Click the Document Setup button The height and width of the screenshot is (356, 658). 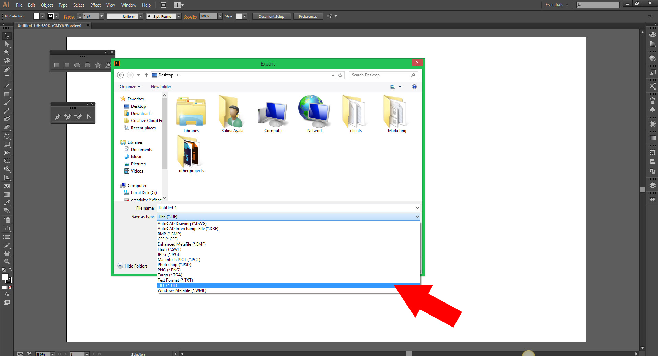tap(271, 16)
